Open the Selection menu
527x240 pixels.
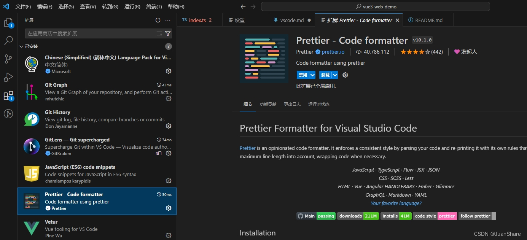(66, 7)
